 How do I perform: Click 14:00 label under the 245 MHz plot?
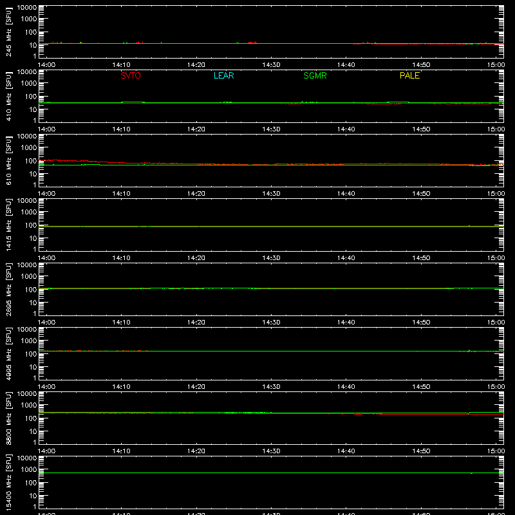46,65
